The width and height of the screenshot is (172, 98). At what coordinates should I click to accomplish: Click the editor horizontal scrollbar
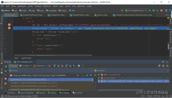coord(53,55)
